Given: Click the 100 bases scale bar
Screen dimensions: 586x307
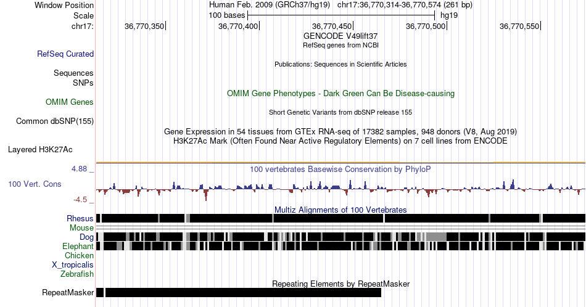Looking at the screenshot, I should (x=341, y=15).
